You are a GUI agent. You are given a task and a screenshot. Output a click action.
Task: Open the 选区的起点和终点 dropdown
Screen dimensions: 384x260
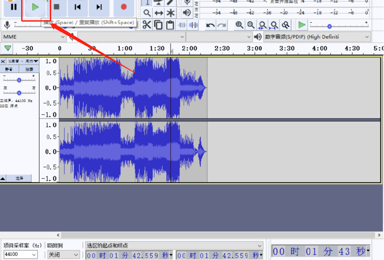click(x=174, y=245)
